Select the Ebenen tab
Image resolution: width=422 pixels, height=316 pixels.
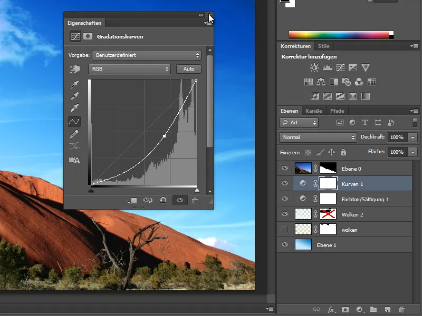(x=289, y=111)
